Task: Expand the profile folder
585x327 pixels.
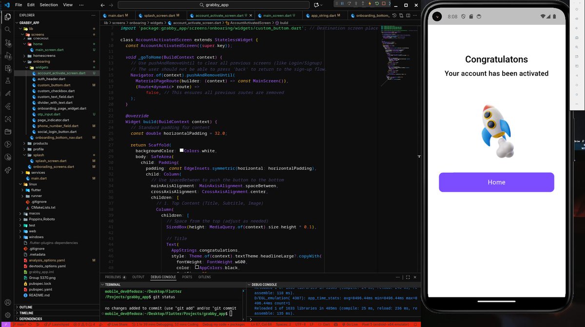Action: [39, 149]
